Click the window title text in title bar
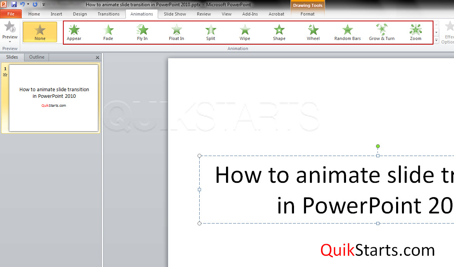Image resolution: width=454 pixels, height=267 pixels. pyautogui.click(x=169, y=4)
